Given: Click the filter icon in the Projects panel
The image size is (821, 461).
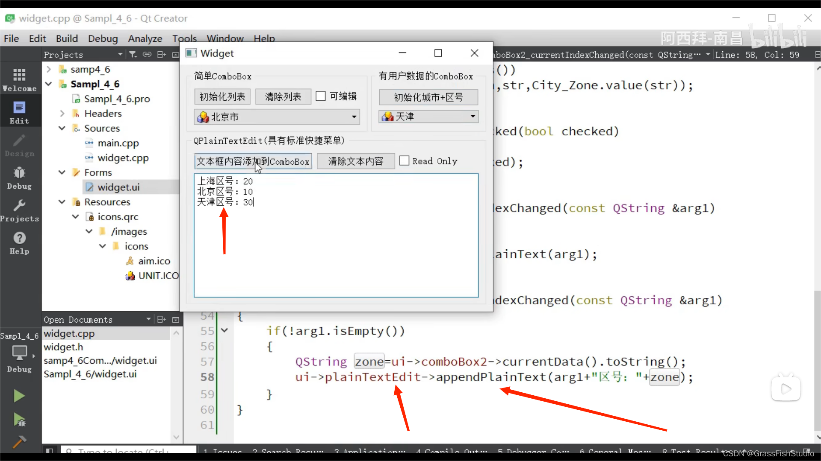Looking at the screenshot, I should (x=133, y=55).
